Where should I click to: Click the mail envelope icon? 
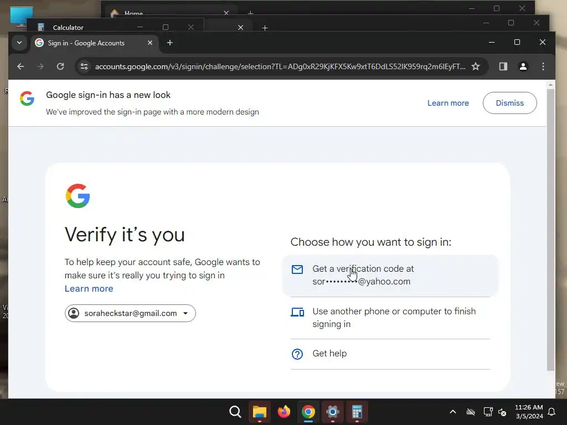click(297, 269)
